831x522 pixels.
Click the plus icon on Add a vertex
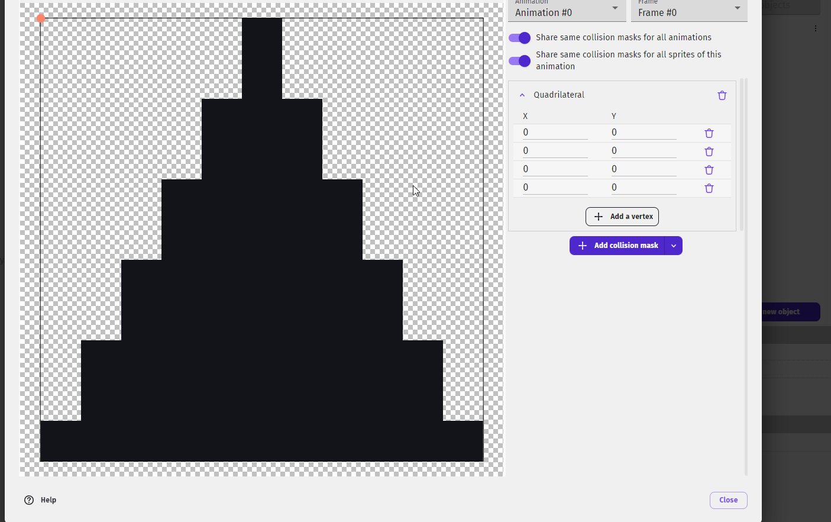point(599,216)
